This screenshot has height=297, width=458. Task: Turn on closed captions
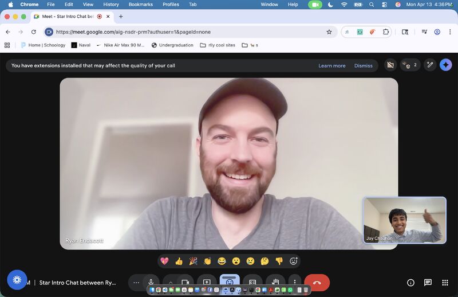point(252,282)
